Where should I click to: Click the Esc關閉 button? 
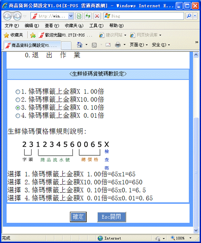coord(112,217)
